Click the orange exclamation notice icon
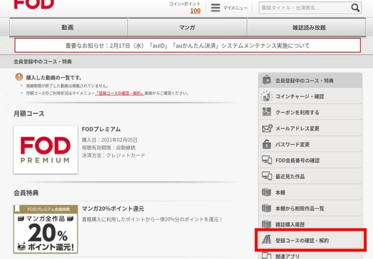373x259 pixels. 19,77
